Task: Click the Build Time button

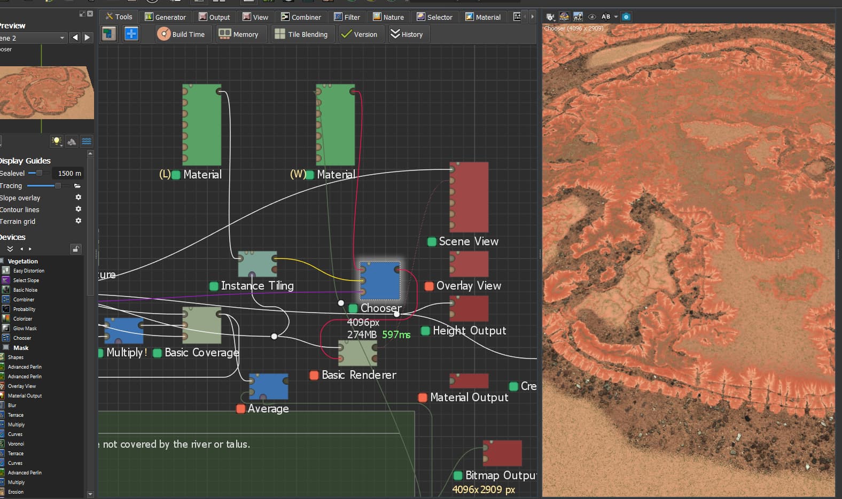Action: tap(182, 34)
